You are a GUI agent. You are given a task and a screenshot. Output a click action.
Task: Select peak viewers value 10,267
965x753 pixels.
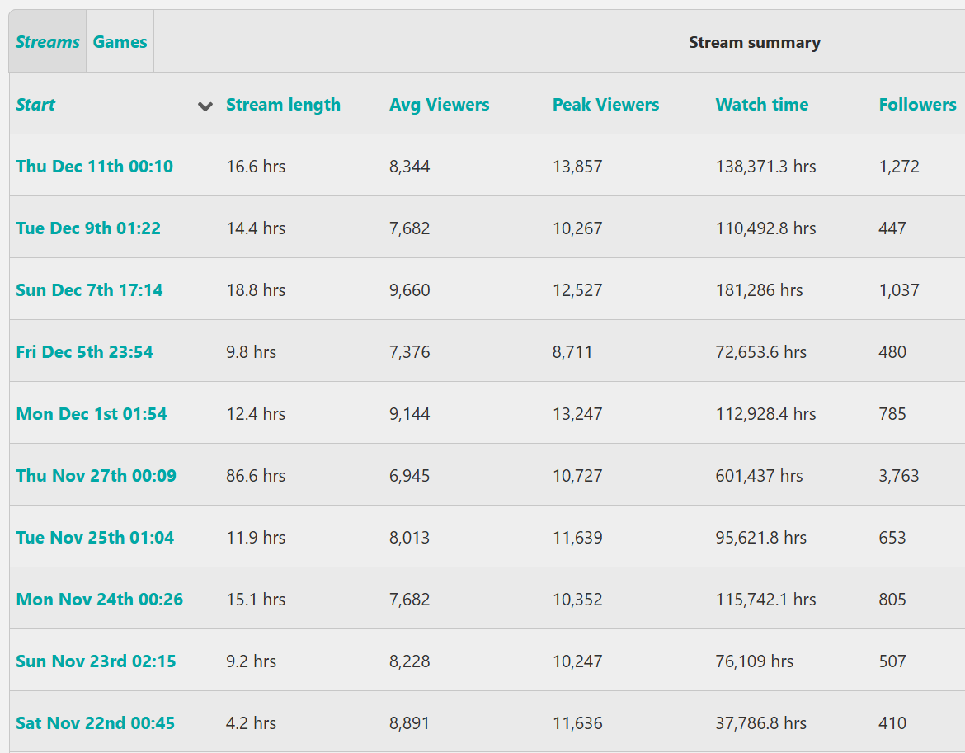coord(577,228)
